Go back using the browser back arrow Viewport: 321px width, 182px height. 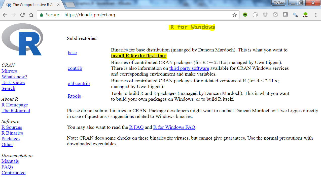5,15
